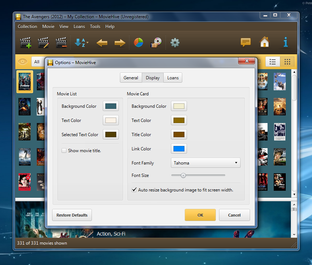312x265 pixels.
Task: Open the Loans menu
Action: (x=79, y=27)
